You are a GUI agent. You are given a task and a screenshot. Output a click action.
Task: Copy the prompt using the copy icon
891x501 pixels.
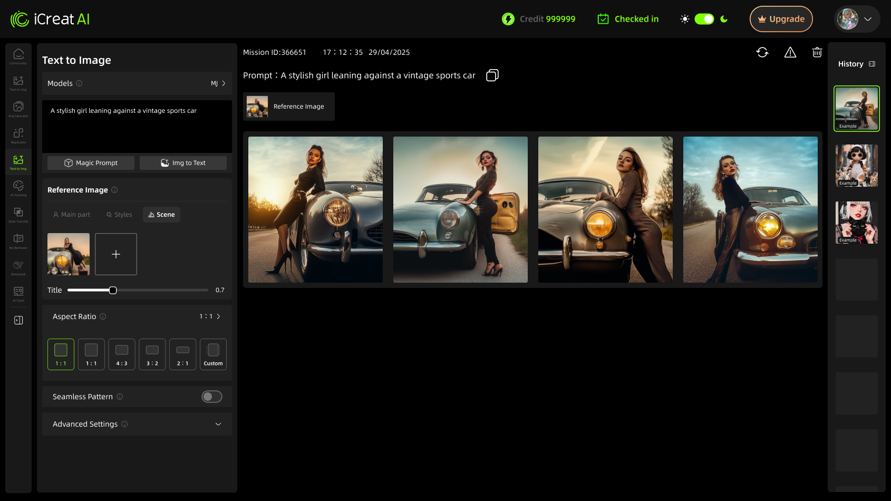492,75
